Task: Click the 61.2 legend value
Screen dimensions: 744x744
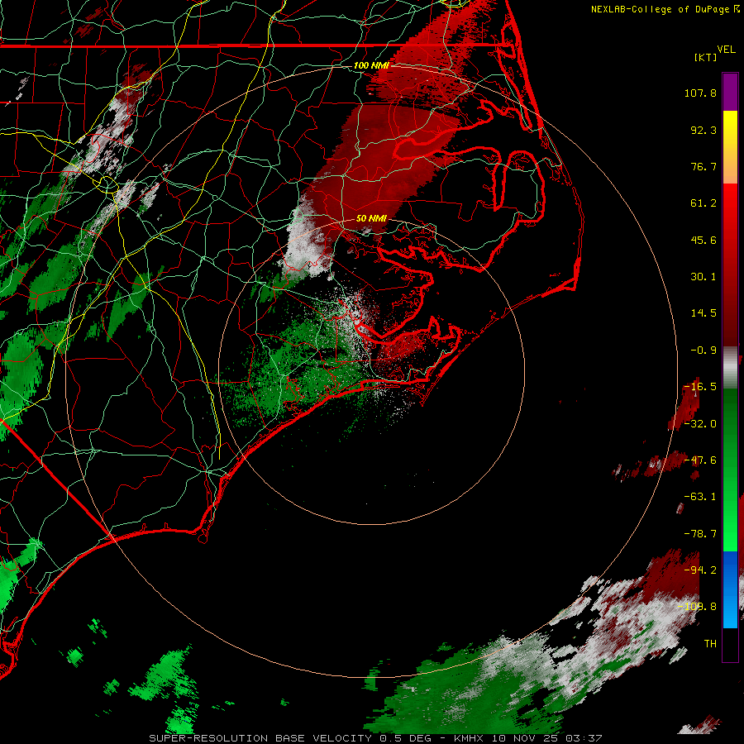Action: 703,203
